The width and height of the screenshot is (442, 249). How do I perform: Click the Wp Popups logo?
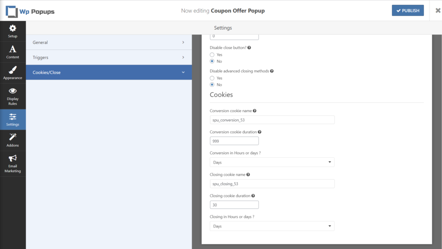click(x=30, y=10)
